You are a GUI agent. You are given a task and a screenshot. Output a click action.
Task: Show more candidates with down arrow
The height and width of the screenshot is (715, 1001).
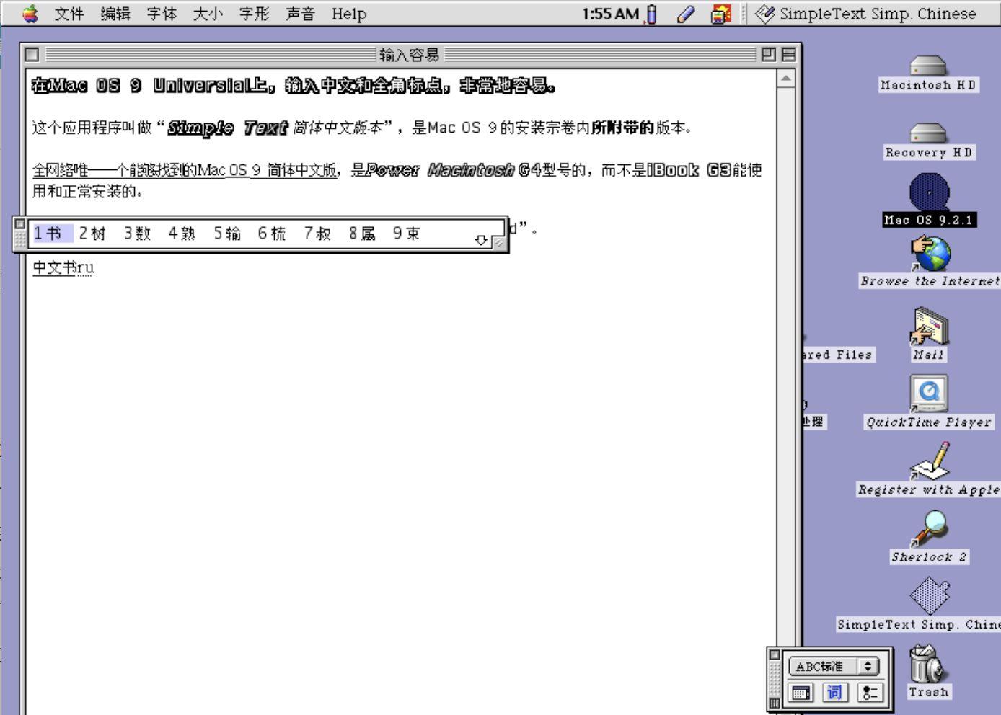[482, 240]
